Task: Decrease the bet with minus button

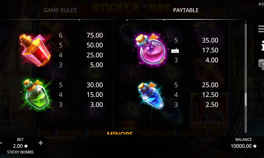Action: [x=1, y=143]
